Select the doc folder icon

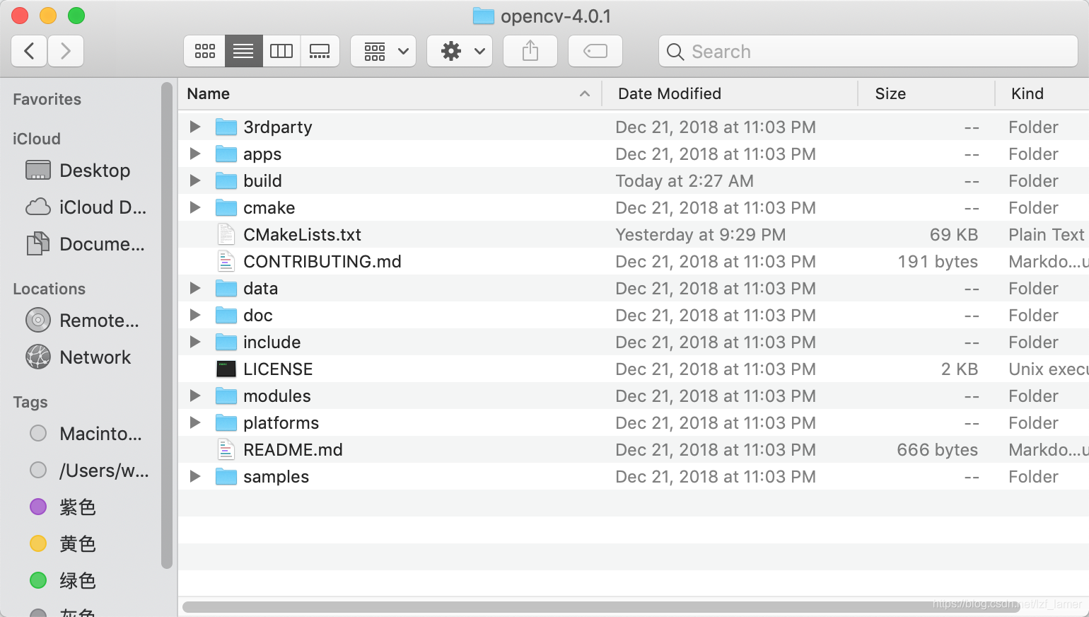(226, 315)
